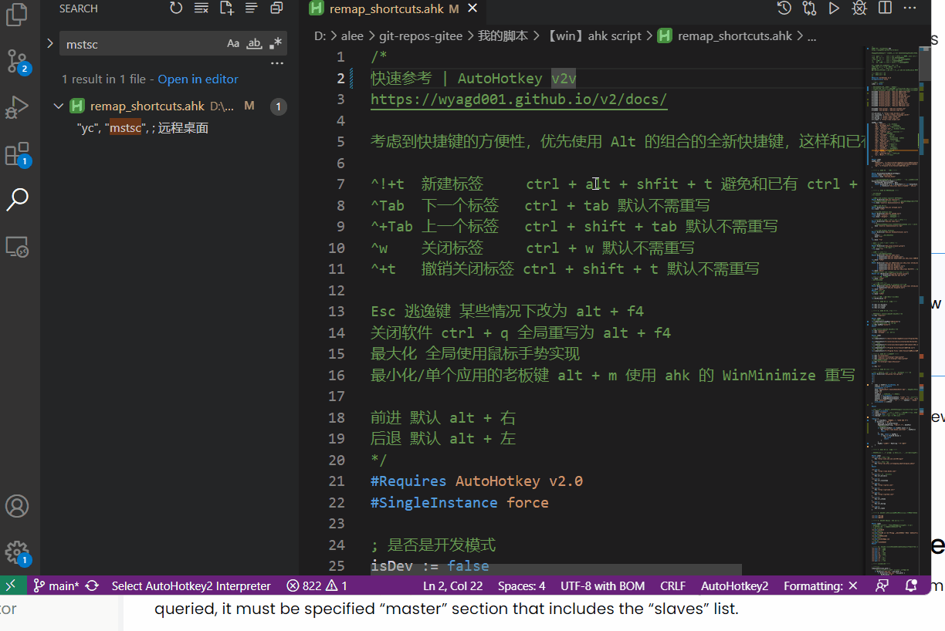Screen dimensions: 945x631
Task: Open '【win】ahk script' breadcrumb dropdown
Action: (x=592, y=35)
